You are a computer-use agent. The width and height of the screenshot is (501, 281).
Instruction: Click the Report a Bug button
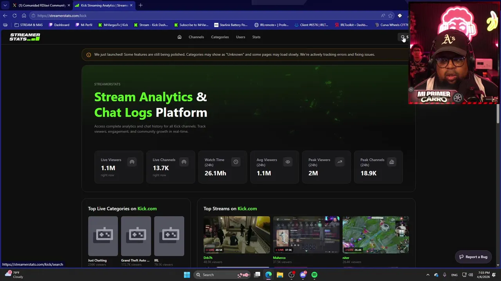click(473, 257)
